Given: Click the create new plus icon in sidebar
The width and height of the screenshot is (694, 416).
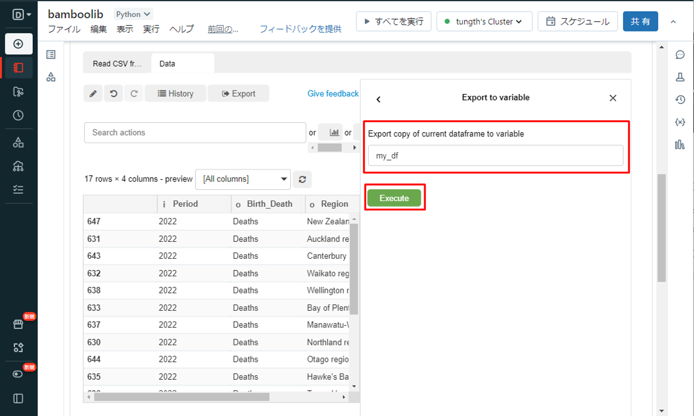Looking at the screenshot, I should point(19,44).
